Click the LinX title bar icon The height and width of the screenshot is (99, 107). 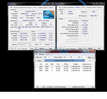click(x=35, y=51)
